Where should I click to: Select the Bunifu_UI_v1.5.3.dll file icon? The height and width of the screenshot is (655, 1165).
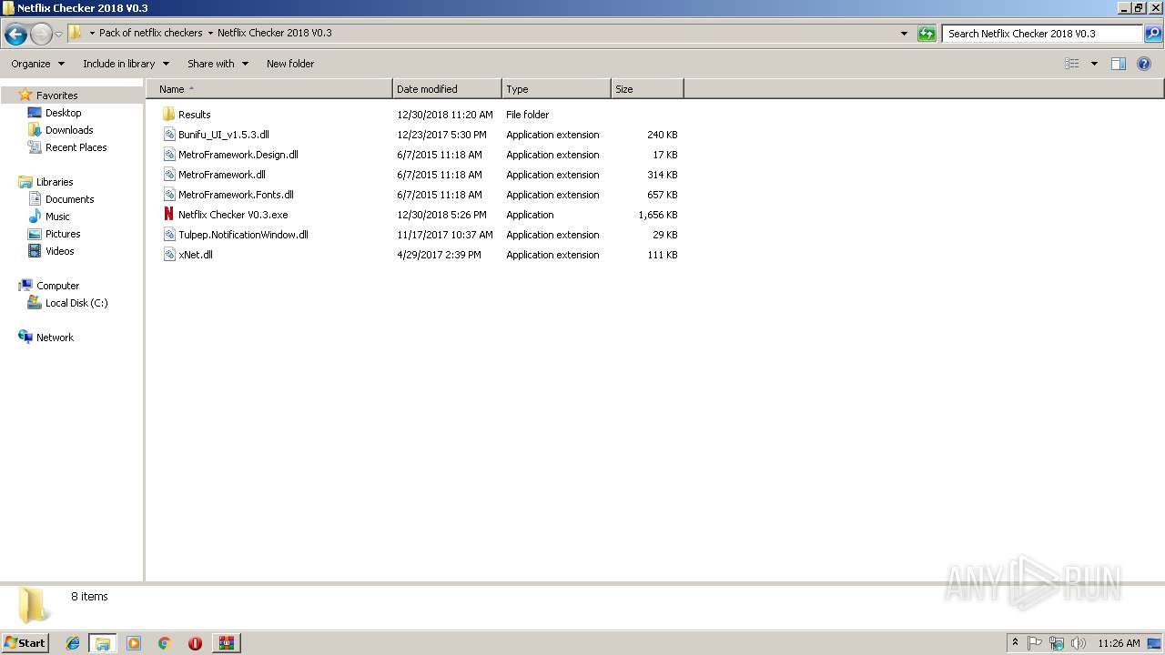(168, 135)
